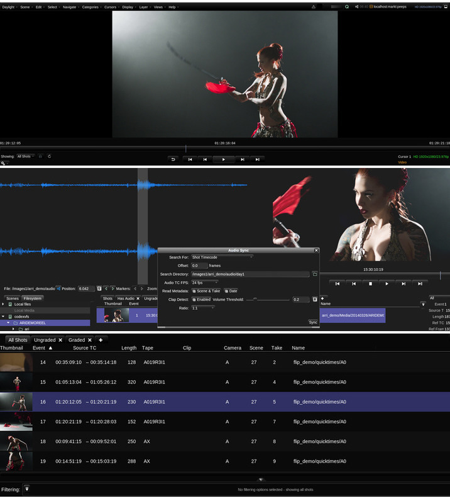Browse for Search Directory folder icon

point(314,274)
